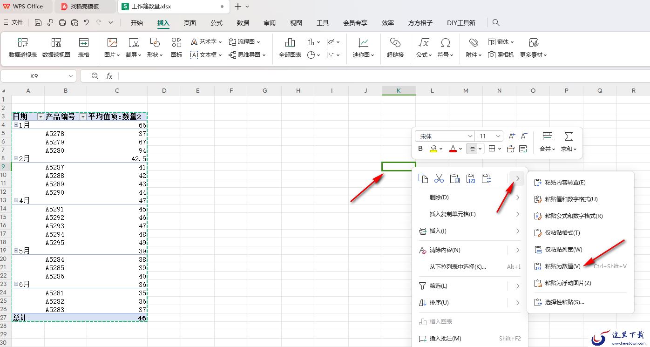Insert a 超链接 hyperlink

click(x=395, y=48)
